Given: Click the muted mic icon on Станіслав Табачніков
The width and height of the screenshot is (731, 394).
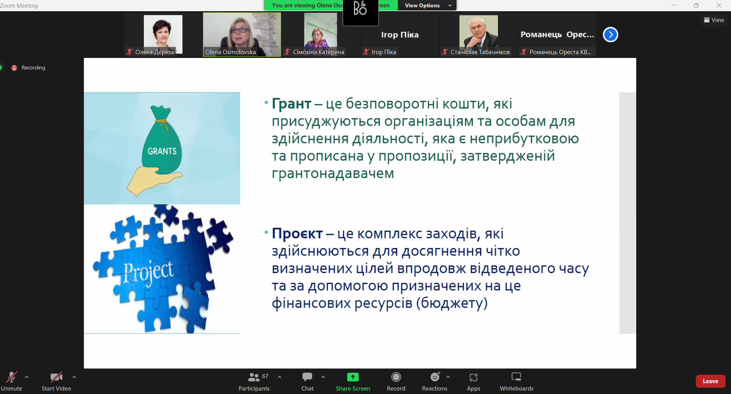Looking at the screenshot, I should pyautogui.click(x=445, y=52).
